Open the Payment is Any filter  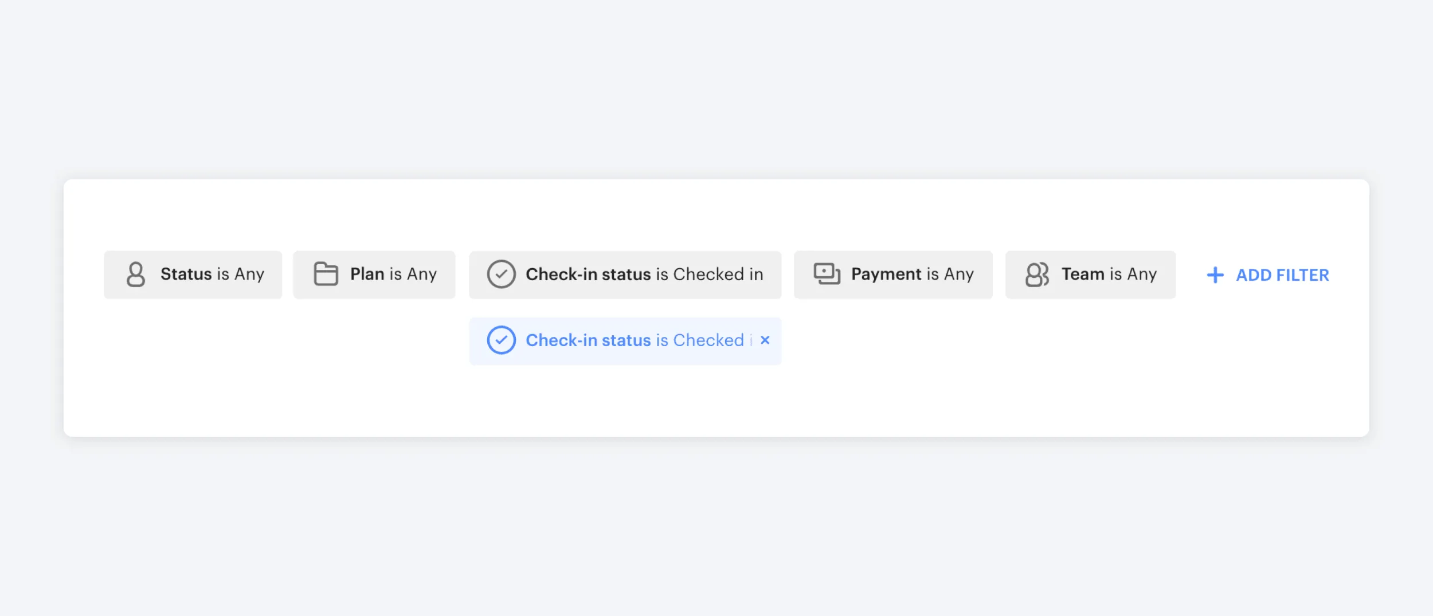(x=893, y=274)
